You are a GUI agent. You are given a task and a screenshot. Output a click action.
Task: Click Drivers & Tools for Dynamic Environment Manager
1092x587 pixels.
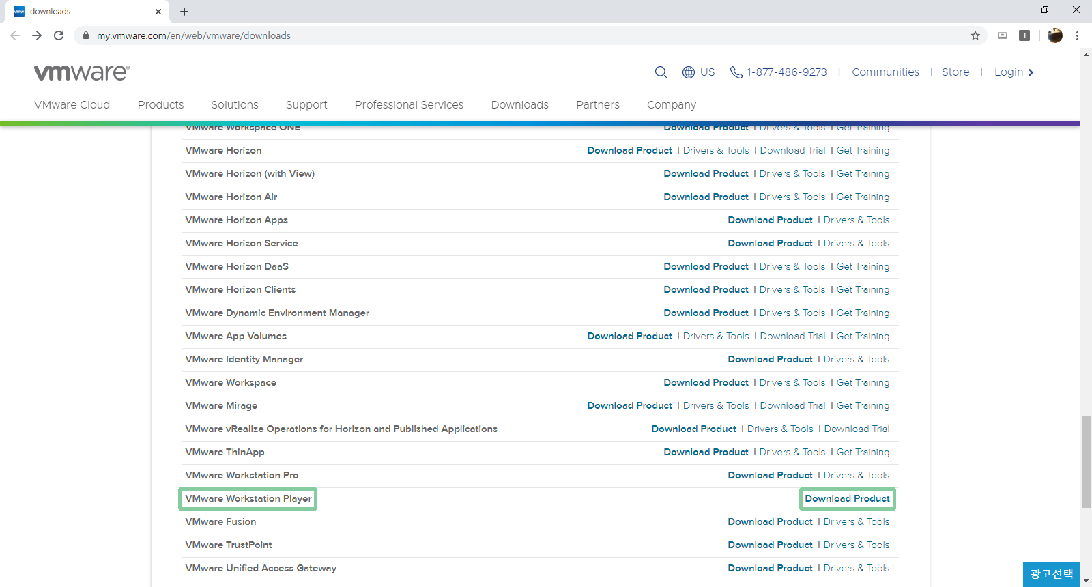pyautogui.click(x=792, y=313)
